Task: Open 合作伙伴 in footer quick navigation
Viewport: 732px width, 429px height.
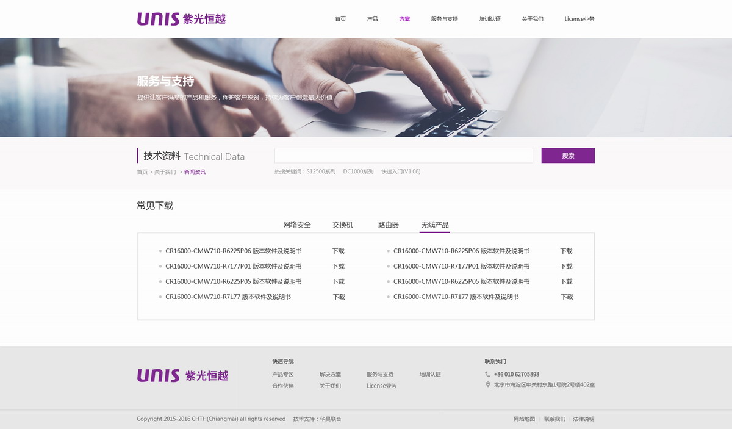Action: tap(282, 386)
